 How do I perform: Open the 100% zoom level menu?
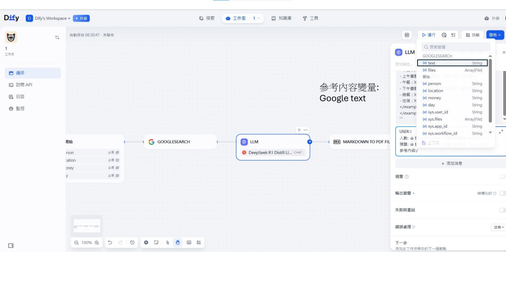86,243
